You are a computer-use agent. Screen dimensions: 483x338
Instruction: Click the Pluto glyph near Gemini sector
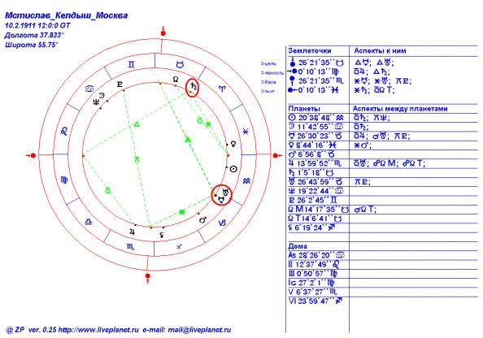120,84
